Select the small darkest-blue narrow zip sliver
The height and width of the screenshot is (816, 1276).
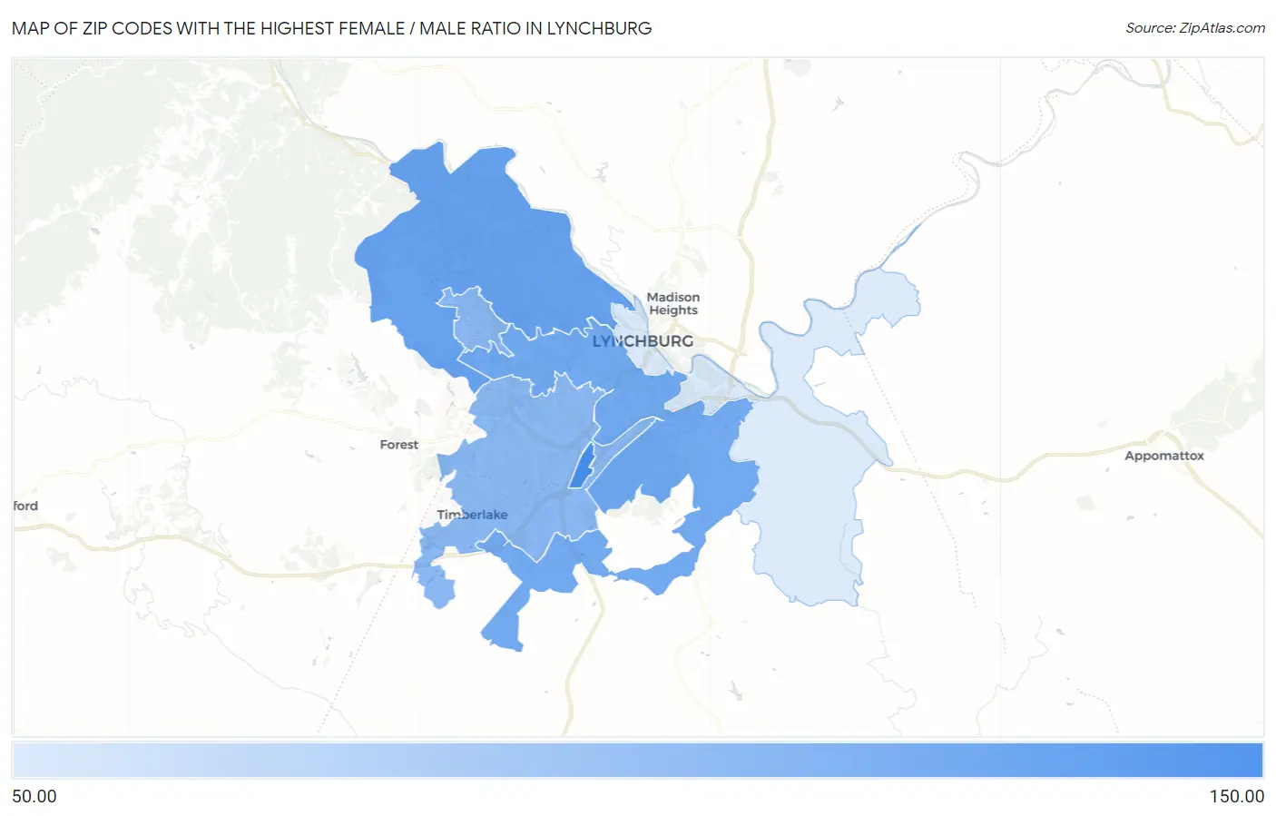(x=581, y=468)
